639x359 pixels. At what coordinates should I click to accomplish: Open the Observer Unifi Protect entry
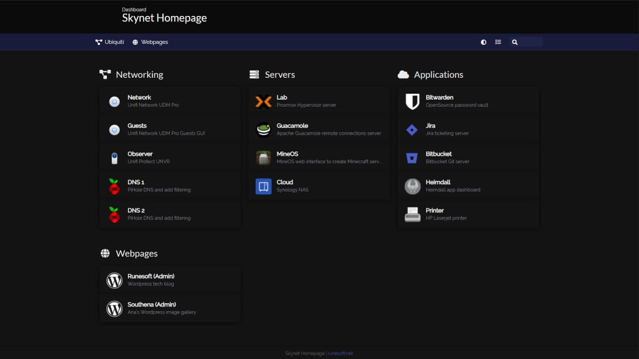click(x=140, y=154)
